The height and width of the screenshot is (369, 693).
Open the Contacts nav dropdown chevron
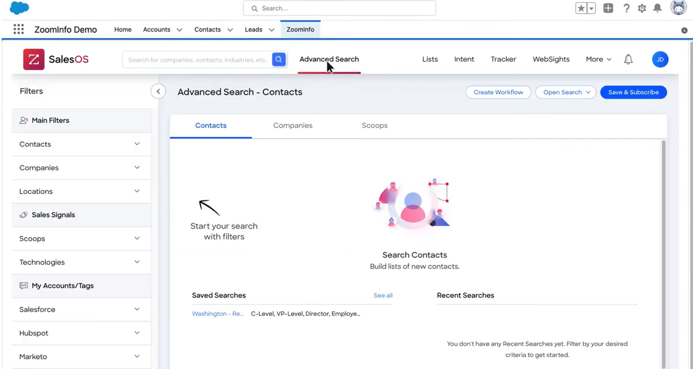click(230, 30)
